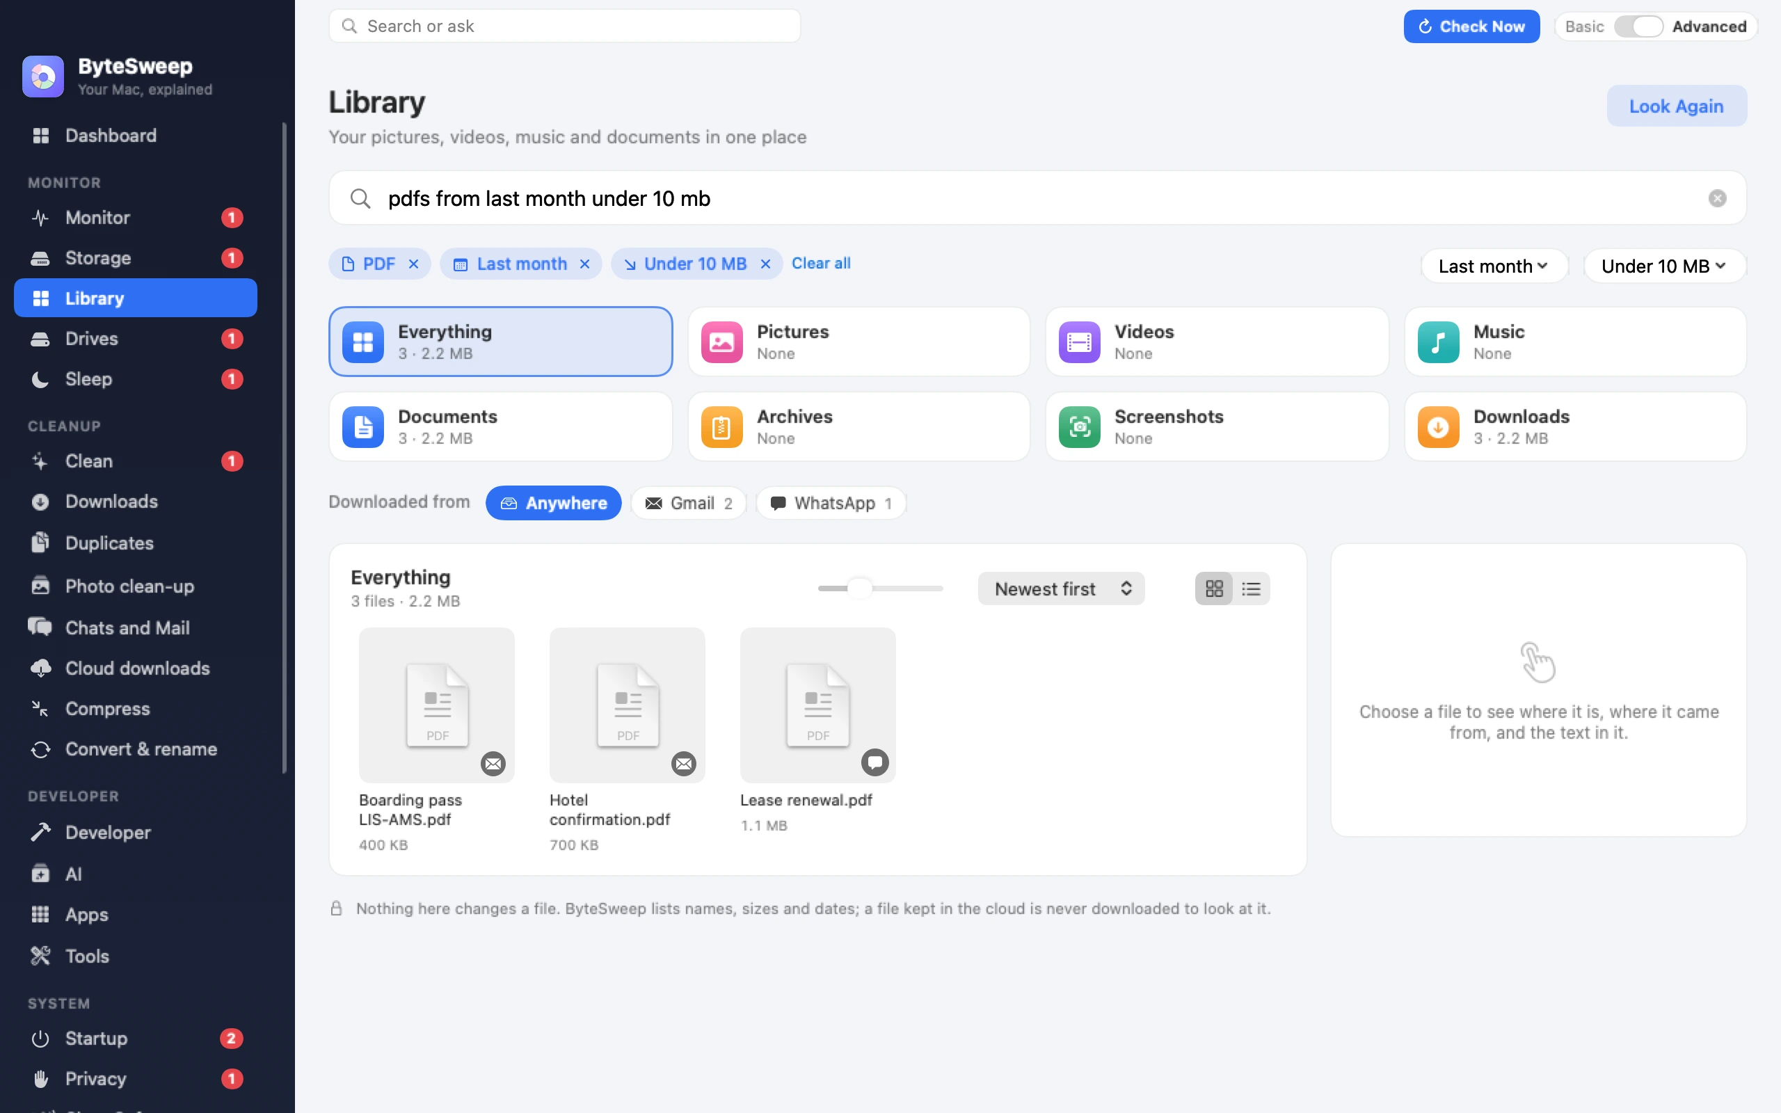
Task: Open Storage in the sidebar
Action: tap(136, 257)
